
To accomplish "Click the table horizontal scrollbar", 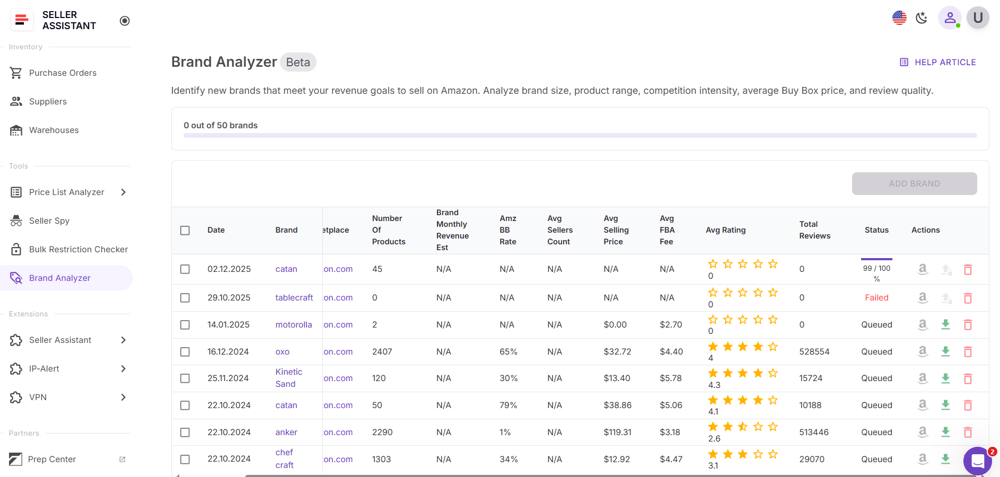I will point(610,475).
